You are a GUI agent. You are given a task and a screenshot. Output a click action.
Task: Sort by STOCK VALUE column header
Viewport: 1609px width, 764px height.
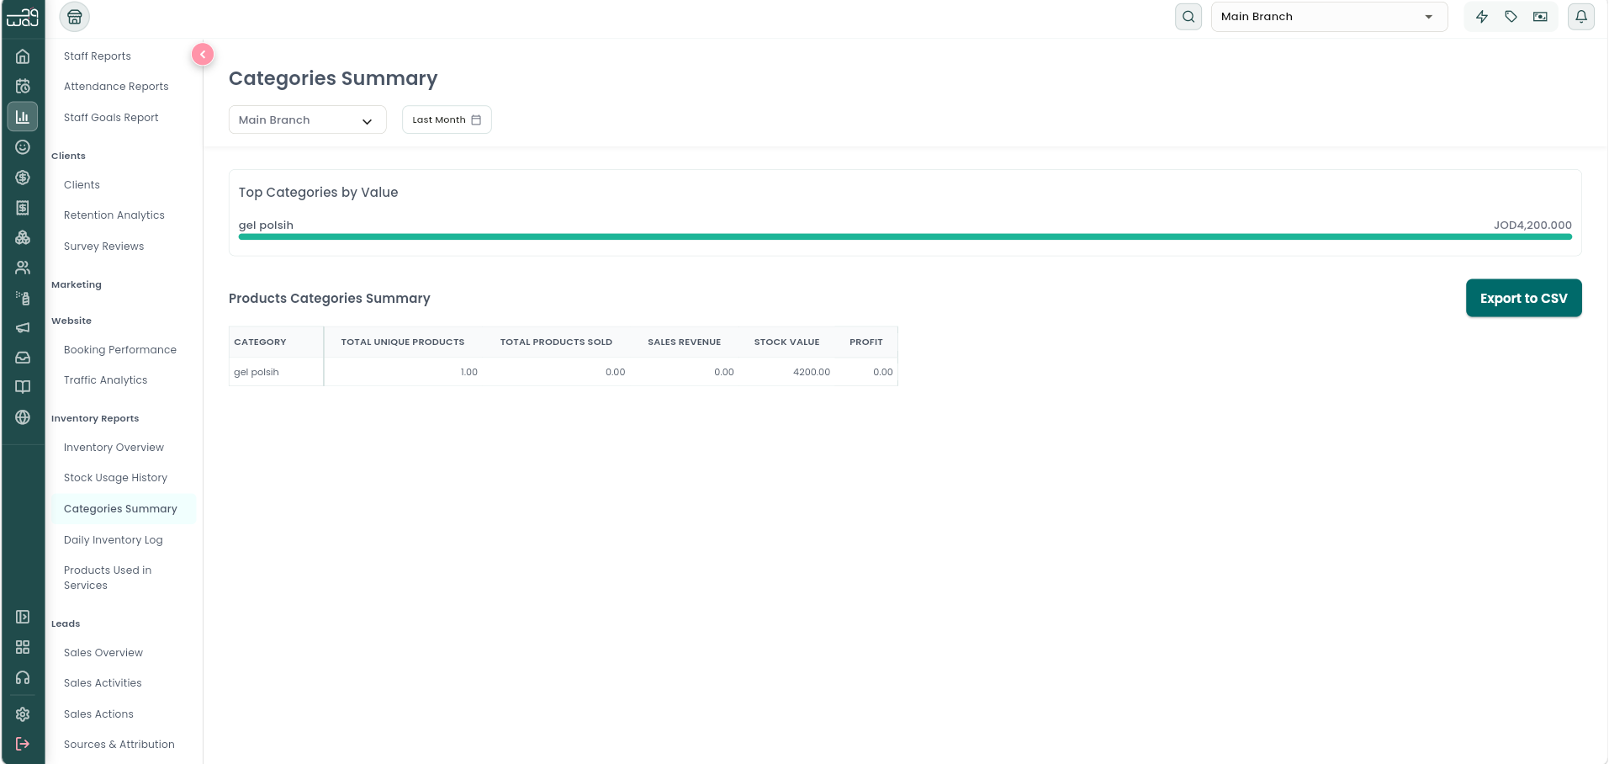point(786,342)
